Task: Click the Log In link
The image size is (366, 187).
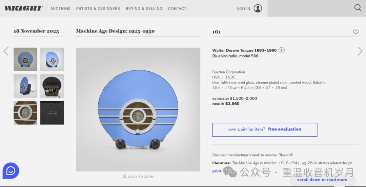Action: coord(243,8)
